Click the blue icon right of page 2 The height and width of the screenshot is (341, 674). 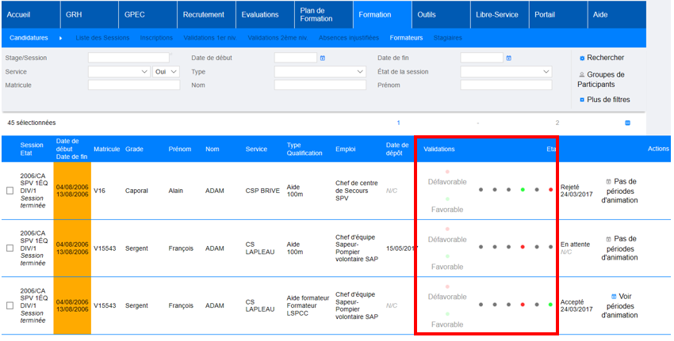tap(628, 123)
